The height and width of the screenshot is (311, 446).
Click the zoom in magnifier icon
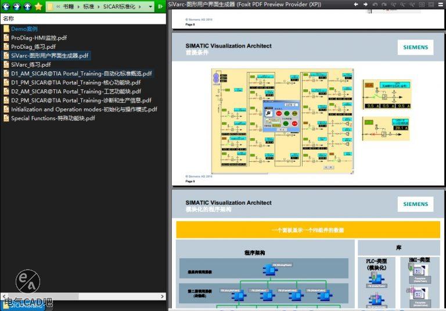click(393, 5)
